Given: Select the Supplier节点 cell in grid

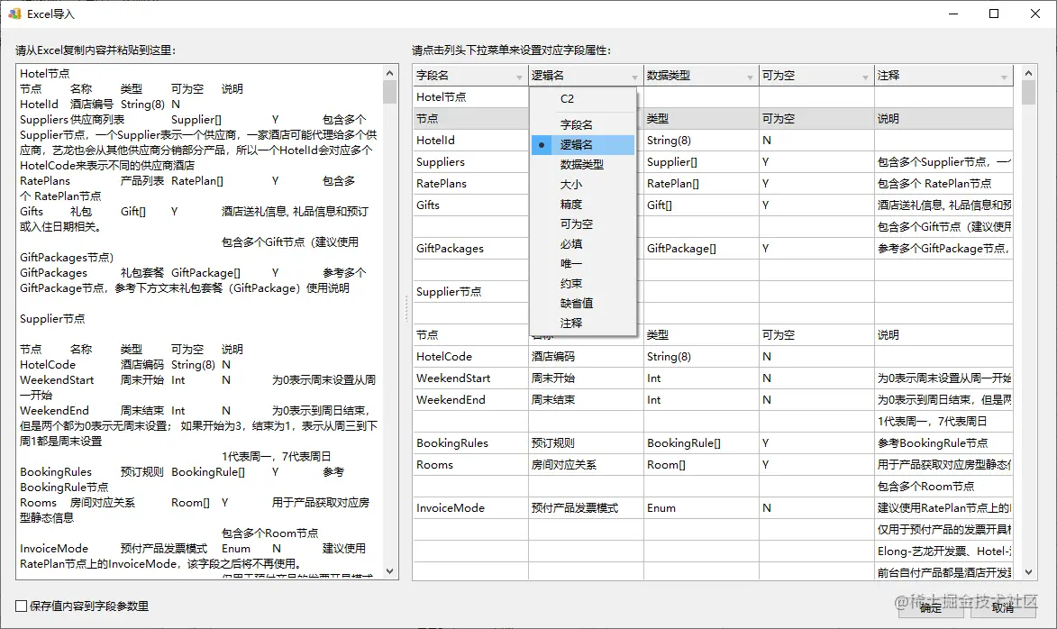Looking at the screenshot, I should pyautogui.click(x=470, y=291).
